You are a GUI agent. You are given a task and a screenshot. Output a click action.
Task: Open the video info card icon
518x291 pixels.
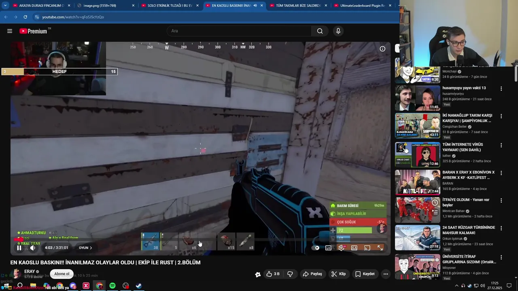pyautogui.click(x=382, y=49)
